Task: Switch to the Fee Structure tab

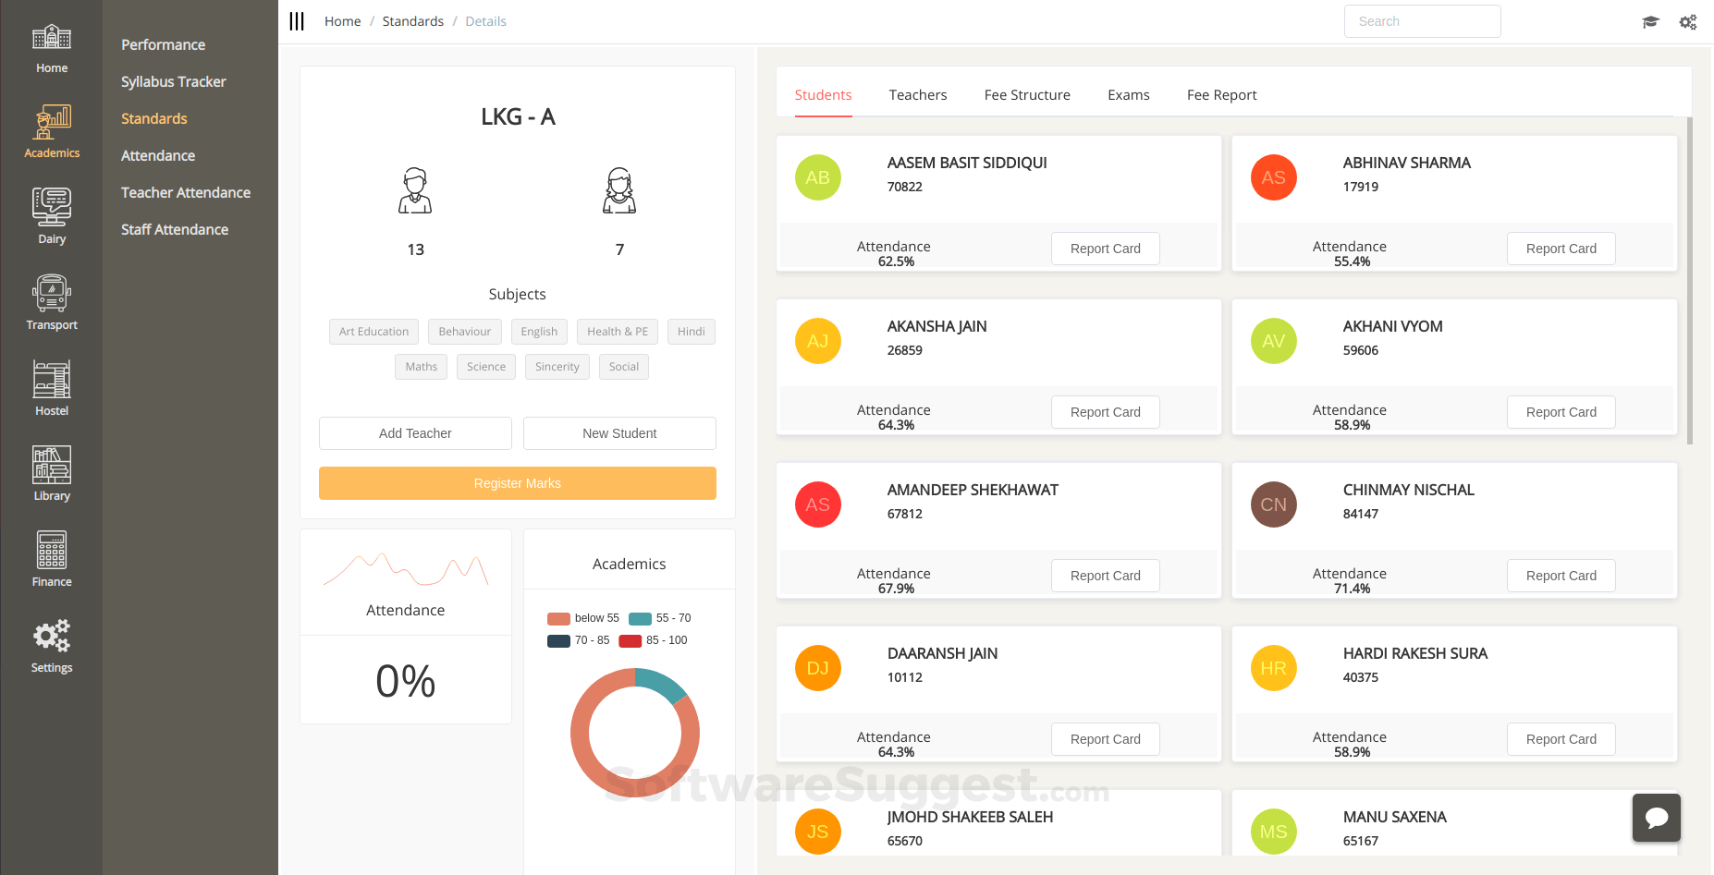Action: tap(1027, 95)
